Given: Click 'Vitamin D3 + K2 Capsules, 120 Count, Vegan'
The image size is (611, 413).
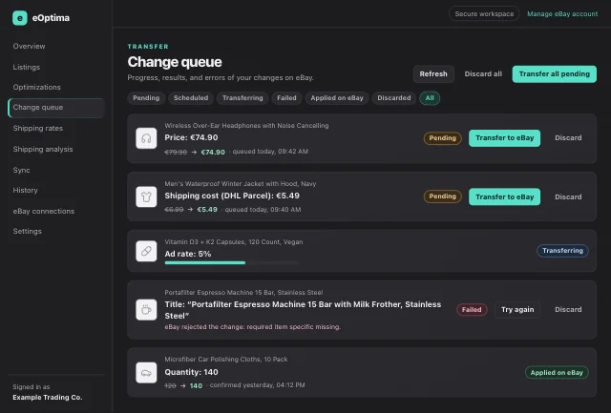Looking at the screenshot, I should click(234, 242).
